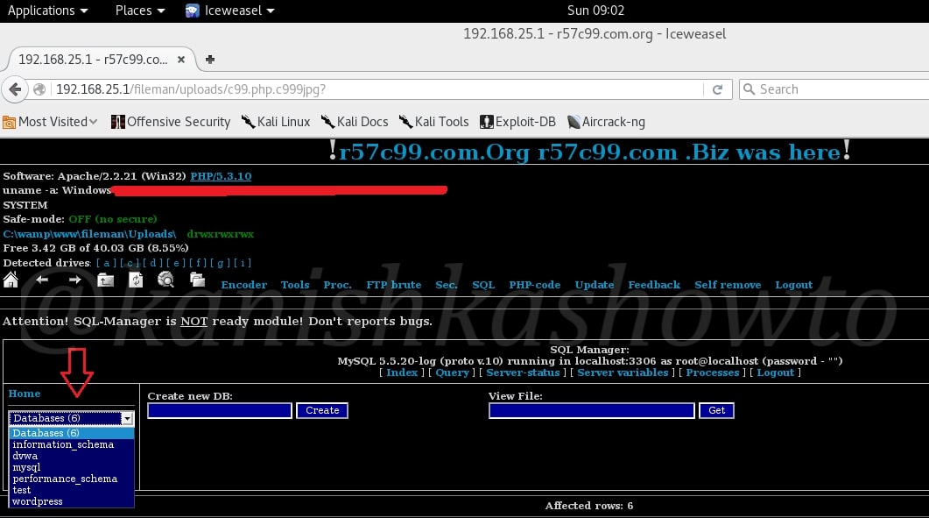
Task: Switch to drive [ i ]
Action: point(243,263)
